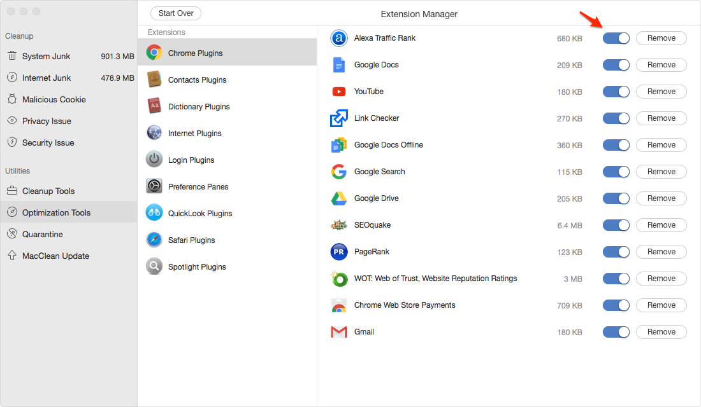701x407 pixels.
Task: Turn off Chrome Web Store Payments toggle
Action: tap(616, 305)
